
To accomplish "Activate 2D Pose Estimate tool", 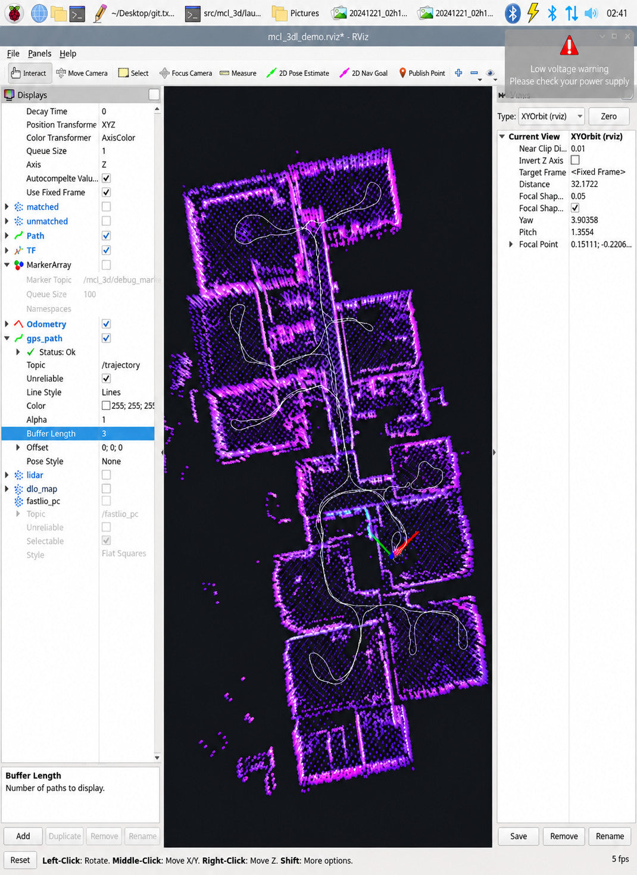I will 297,73.
